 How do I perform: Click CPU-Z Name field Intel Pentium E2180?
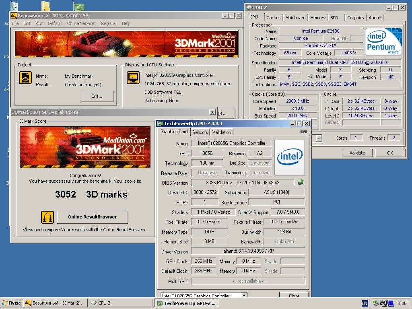point(321,31)
